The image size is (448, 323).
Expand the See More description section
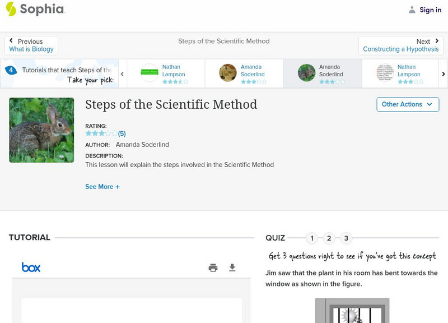pyautogui.click(x=102, y=187)
